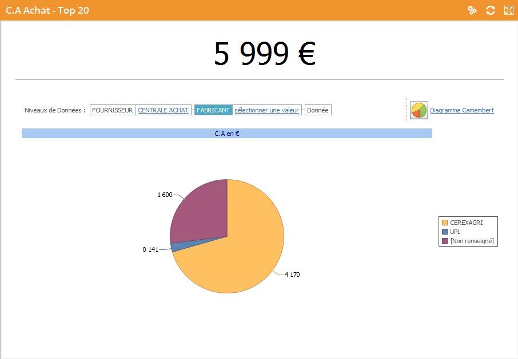Viewport: 518px width, 359px height.
Task: Open the Diagramme Camembert link
Action: coord(461,111)
